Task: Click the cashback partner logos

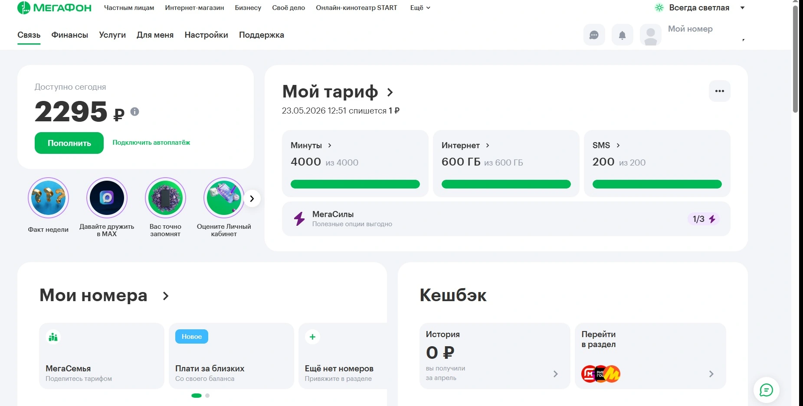Action: click(x=601, y=374)
